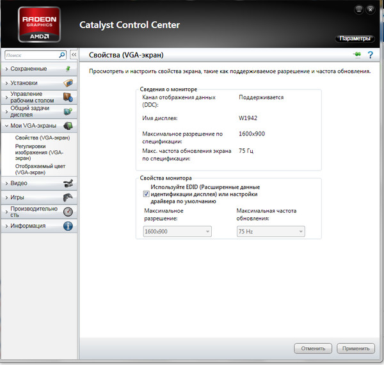Click the search magnifier icon
The height and width of the screenshot is (365, 384).
(x=62, y=55)
